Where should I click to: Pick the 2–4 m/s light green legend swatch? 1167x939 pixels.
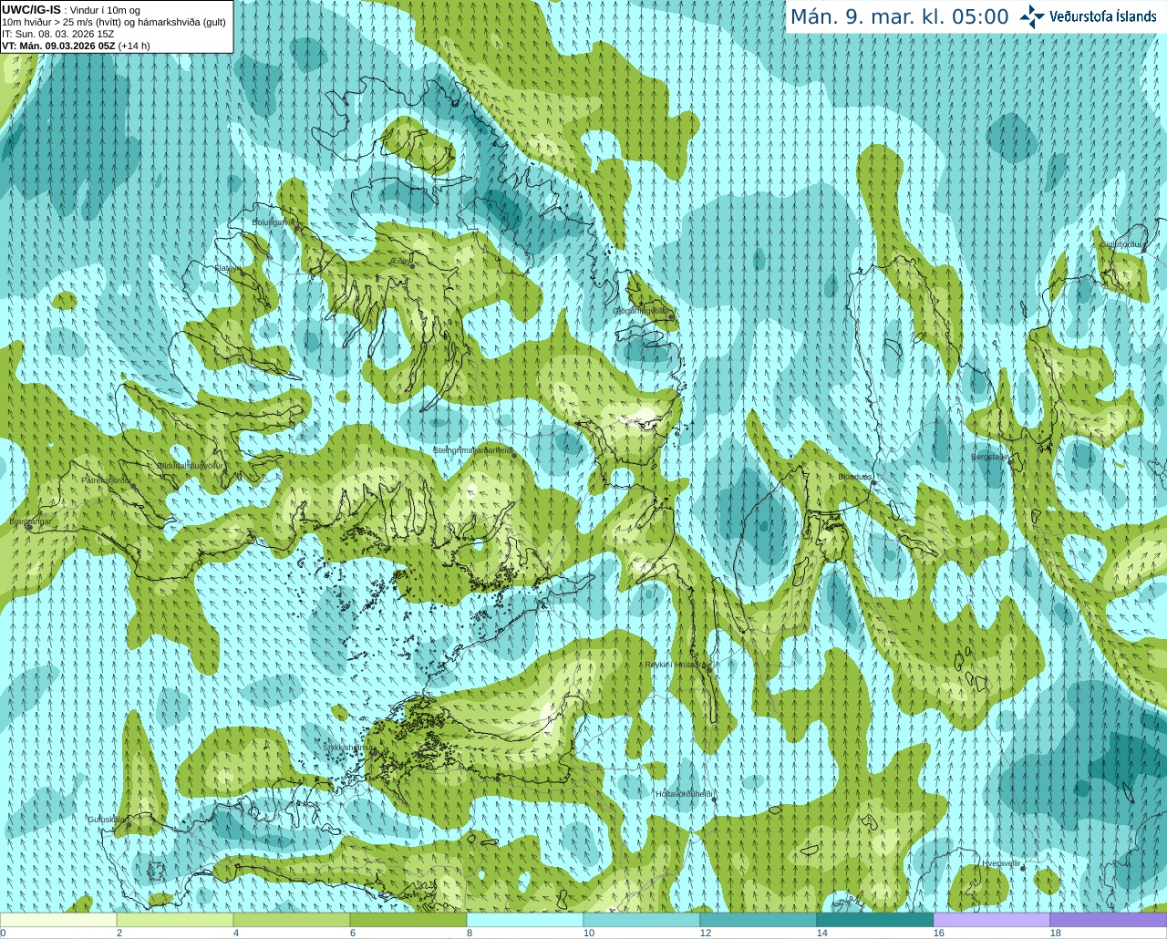coord(175,920)
